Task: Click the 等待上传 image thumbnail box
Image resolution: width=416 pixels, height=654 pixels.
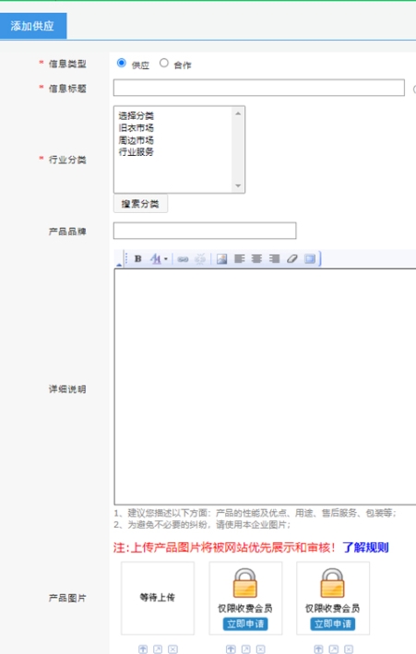Action: coord(158,598)
